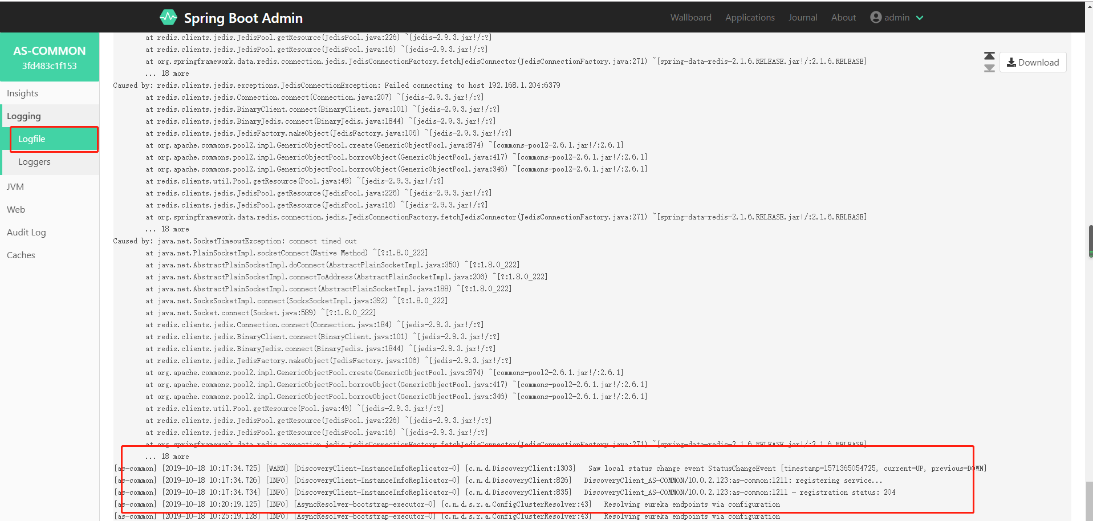Viewport: 1093px width, 521px height.
Task: Open the About page
Action: point(843,17)
